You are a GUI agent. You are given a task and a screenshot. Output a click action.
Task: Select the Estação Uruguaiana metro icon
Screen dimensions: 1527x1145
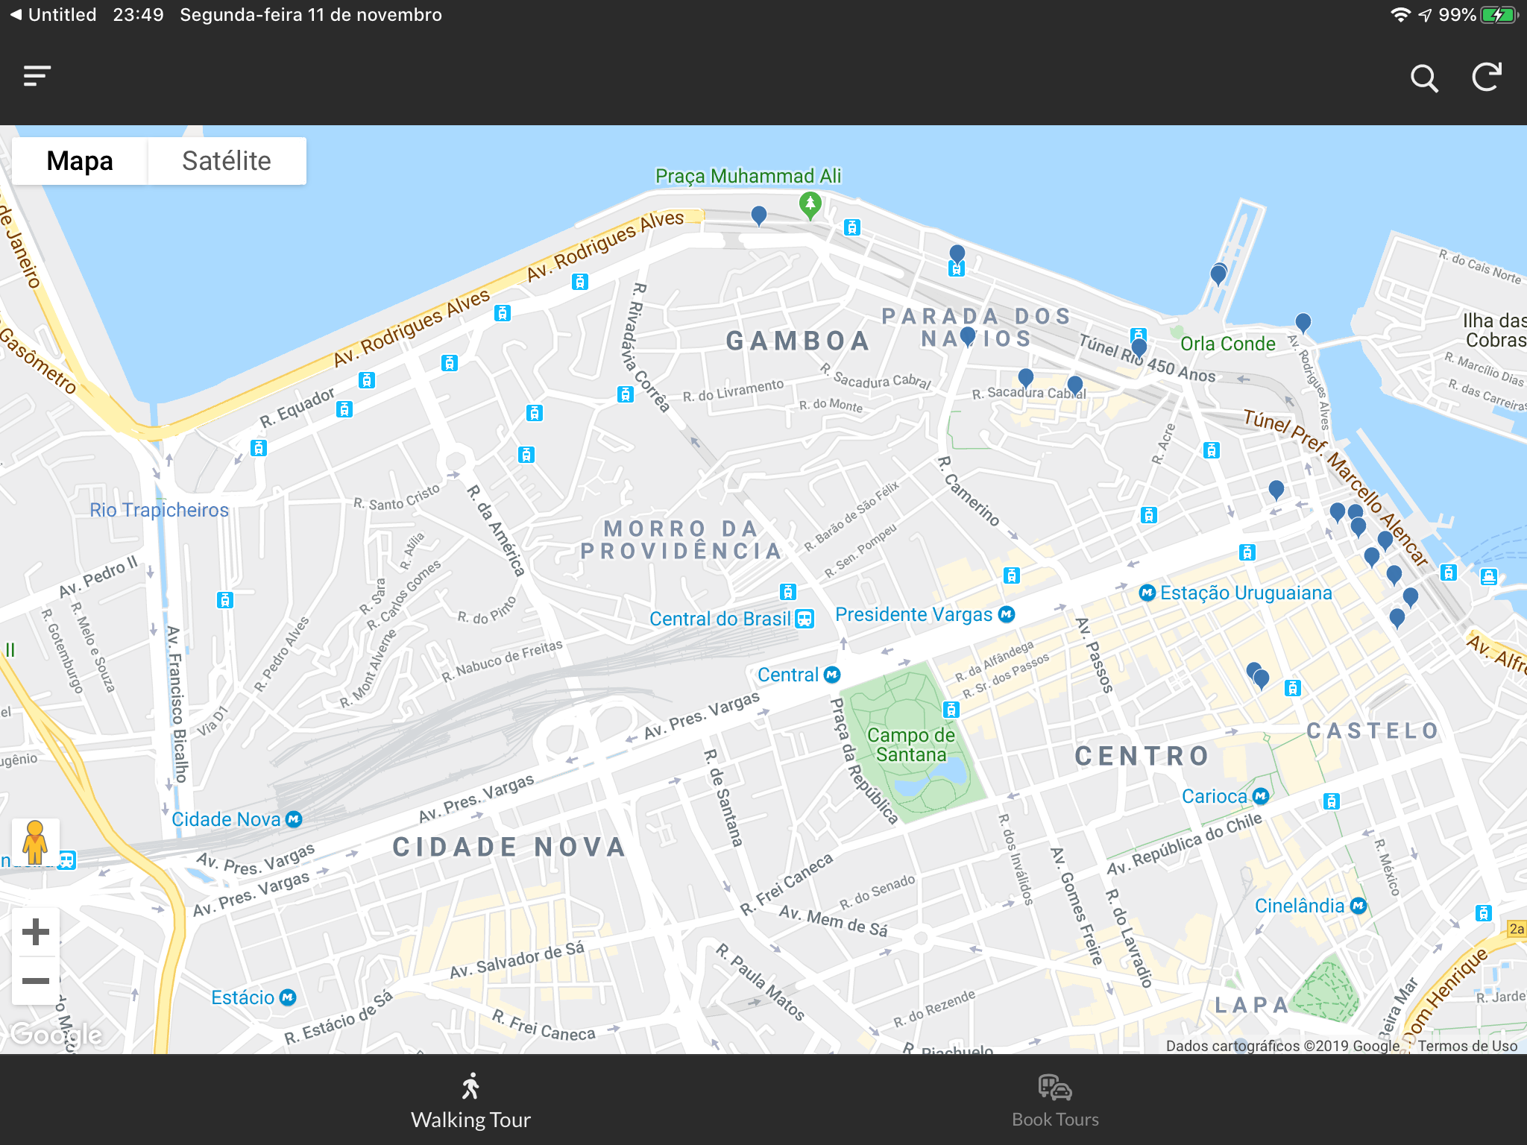(1147, 593)
